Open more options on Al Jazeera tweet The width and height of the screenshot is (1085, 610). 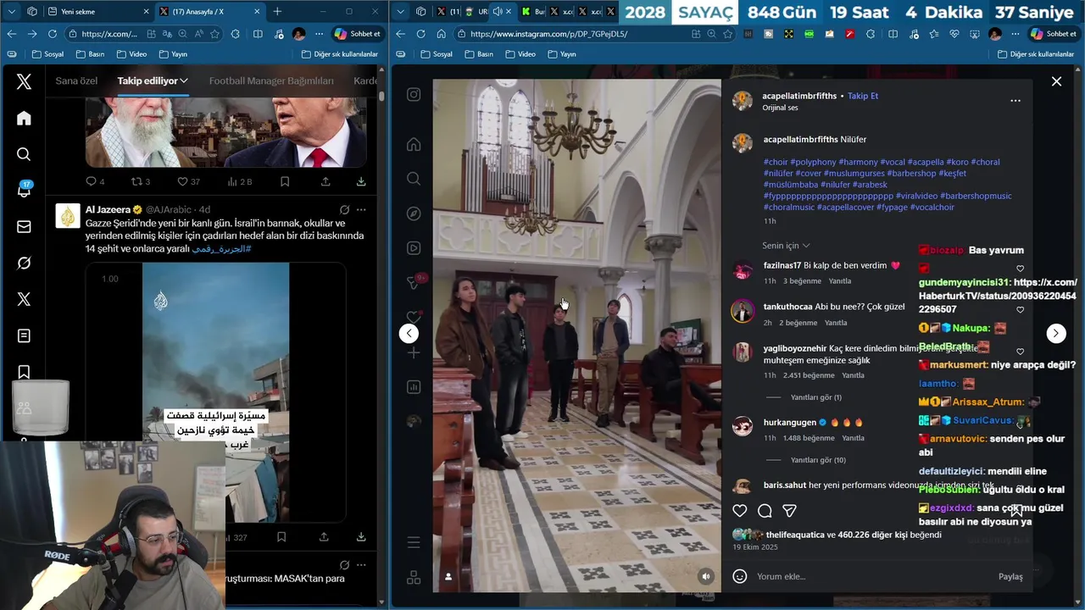pos(361,209)
